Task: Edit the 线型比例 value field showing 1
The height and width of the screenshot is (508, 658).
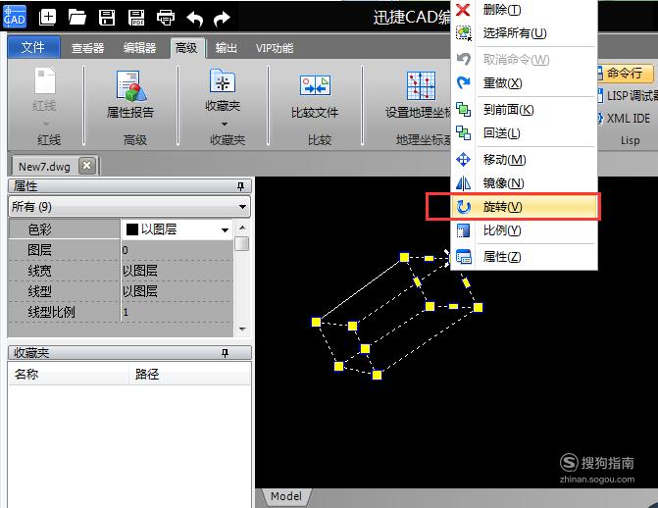Action: (177, 312)
